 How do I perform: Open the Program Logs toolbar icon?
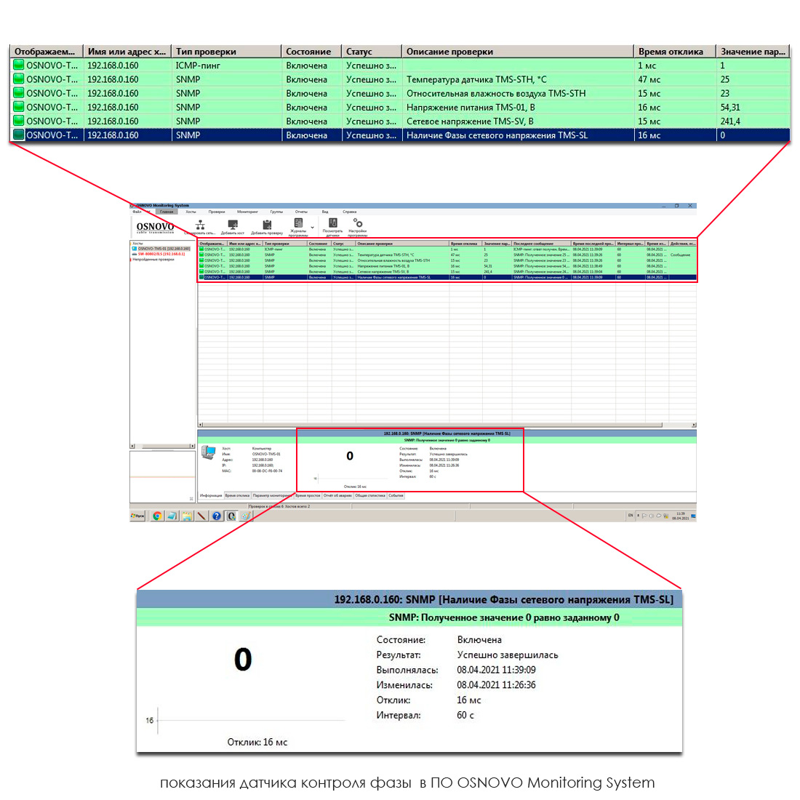point(298,224)
